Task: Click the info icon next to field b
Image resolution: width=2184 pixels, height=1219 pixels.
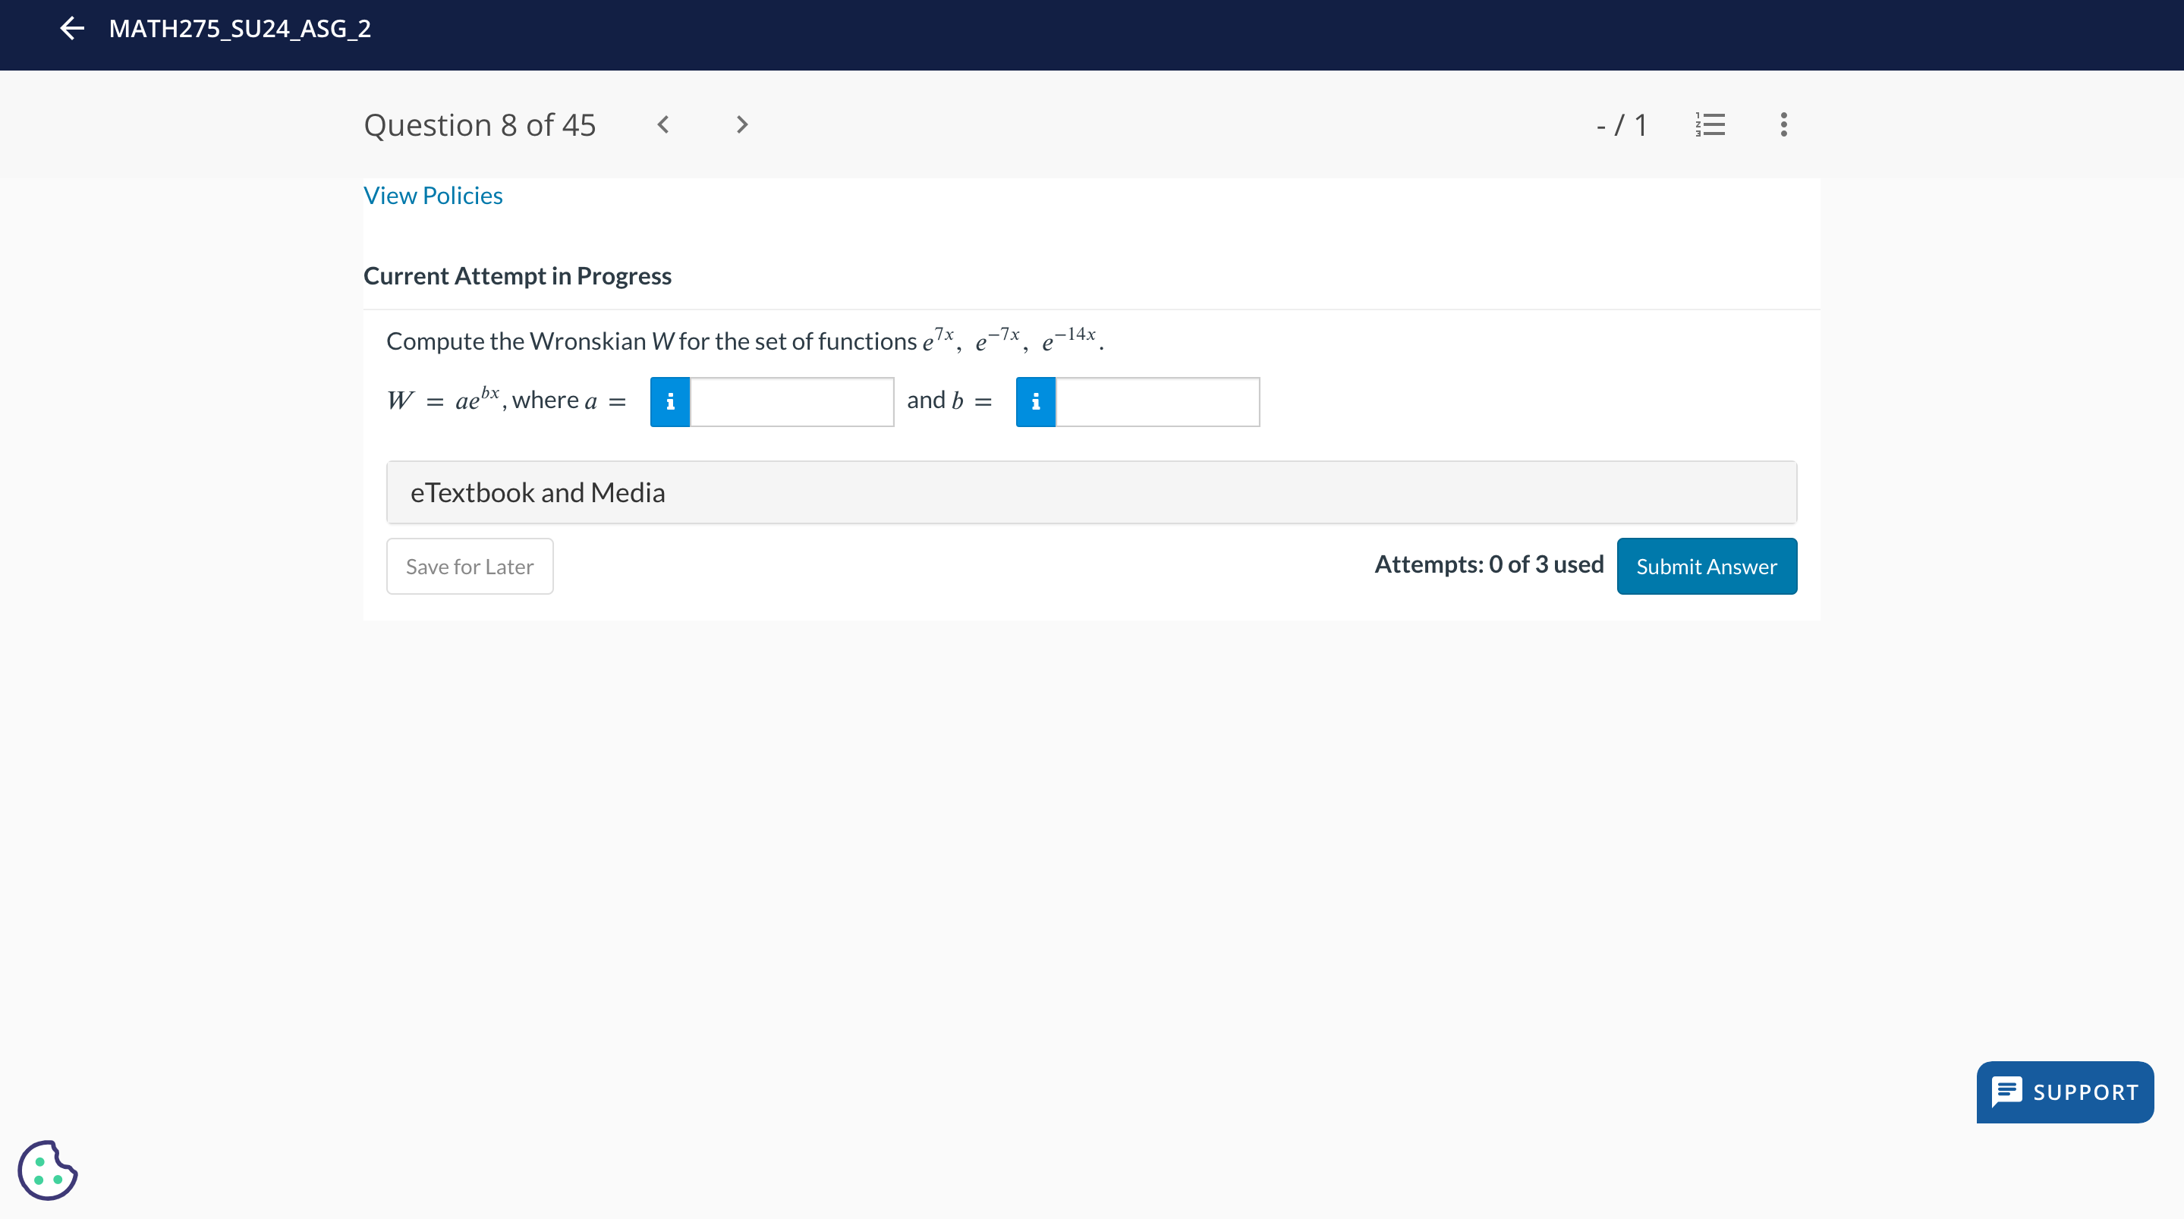Action: coord(1036,401)
